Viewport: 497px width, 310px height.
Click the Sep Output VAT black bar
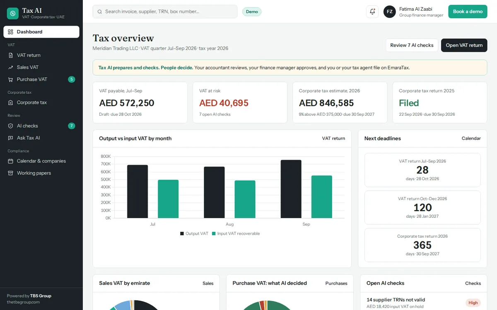tap(291, 189)
